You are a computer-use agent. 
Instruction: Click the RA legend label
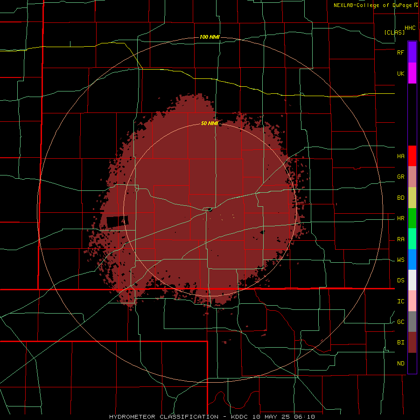click(400, 239)
